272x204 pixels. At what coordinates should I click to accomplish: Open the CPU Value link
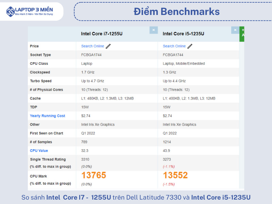(39, 151)
